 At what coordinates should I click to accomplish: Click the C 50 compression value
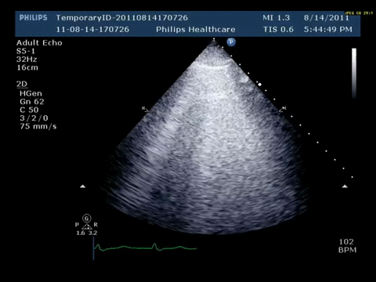pyautogui.click(x=29, y=110)
